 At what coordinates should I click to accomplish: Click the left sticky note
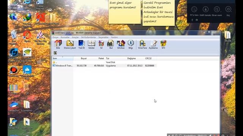(x=125, y=12)
